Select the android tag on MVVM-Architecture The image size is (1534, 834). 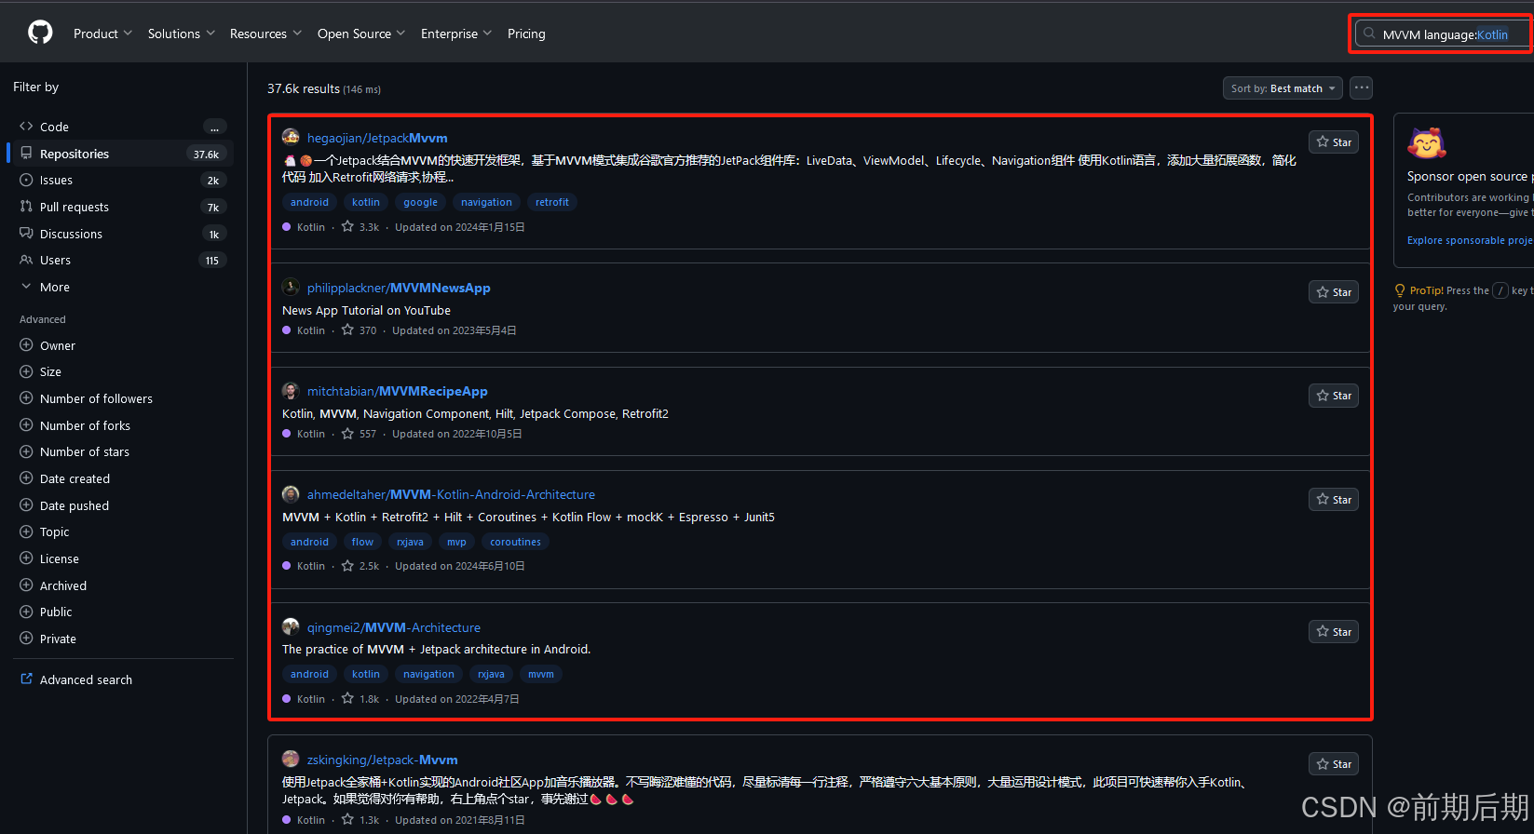click(309, 674)
